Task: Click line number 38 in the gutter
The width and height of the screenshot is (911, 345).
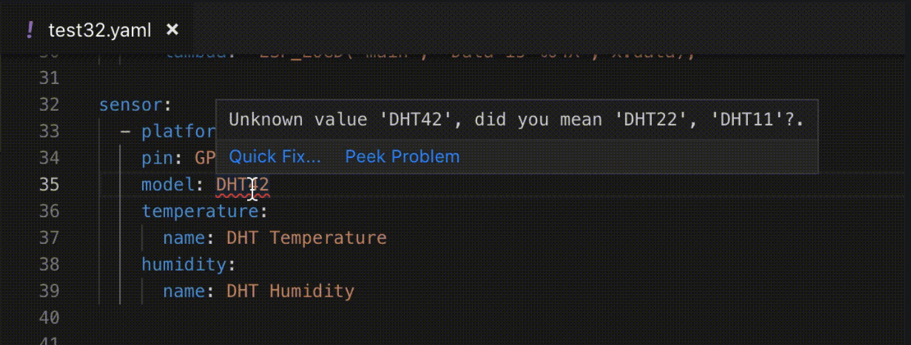Action: click(x=48, y=264)
